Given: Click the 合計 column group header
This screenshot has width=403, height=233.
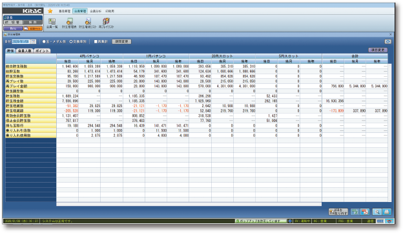Looking at the screenshot, I should pos(355,56).
